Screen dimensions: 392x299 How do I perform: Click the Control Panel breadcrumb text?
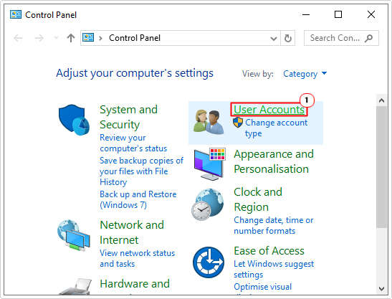pos(135,38)
